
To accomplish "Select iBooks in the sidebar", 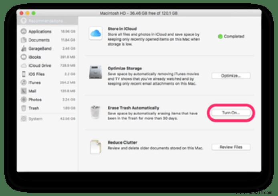I will [x=48, y=57].
